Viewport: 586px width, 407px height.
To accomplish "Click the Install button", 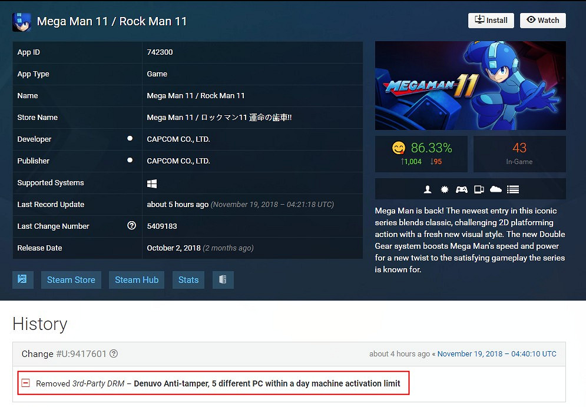I will [491, 20].
